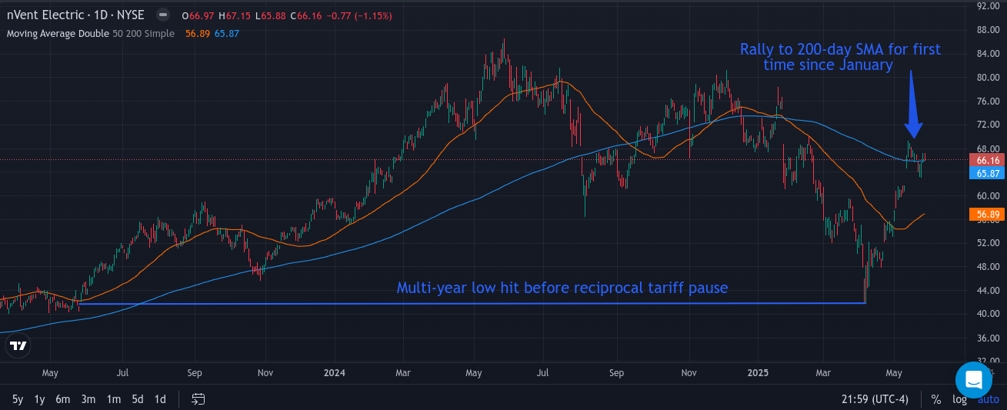
Task: Select the 3m time range
Action: [x=88, y=399]
